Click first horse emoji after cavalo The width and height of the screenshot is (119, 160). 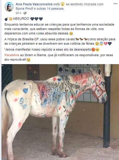[x=77, y=39]
